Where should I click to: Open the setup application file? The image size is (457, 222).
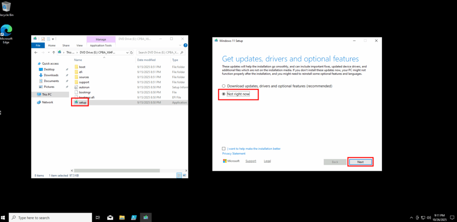click(x=82, y=102)
